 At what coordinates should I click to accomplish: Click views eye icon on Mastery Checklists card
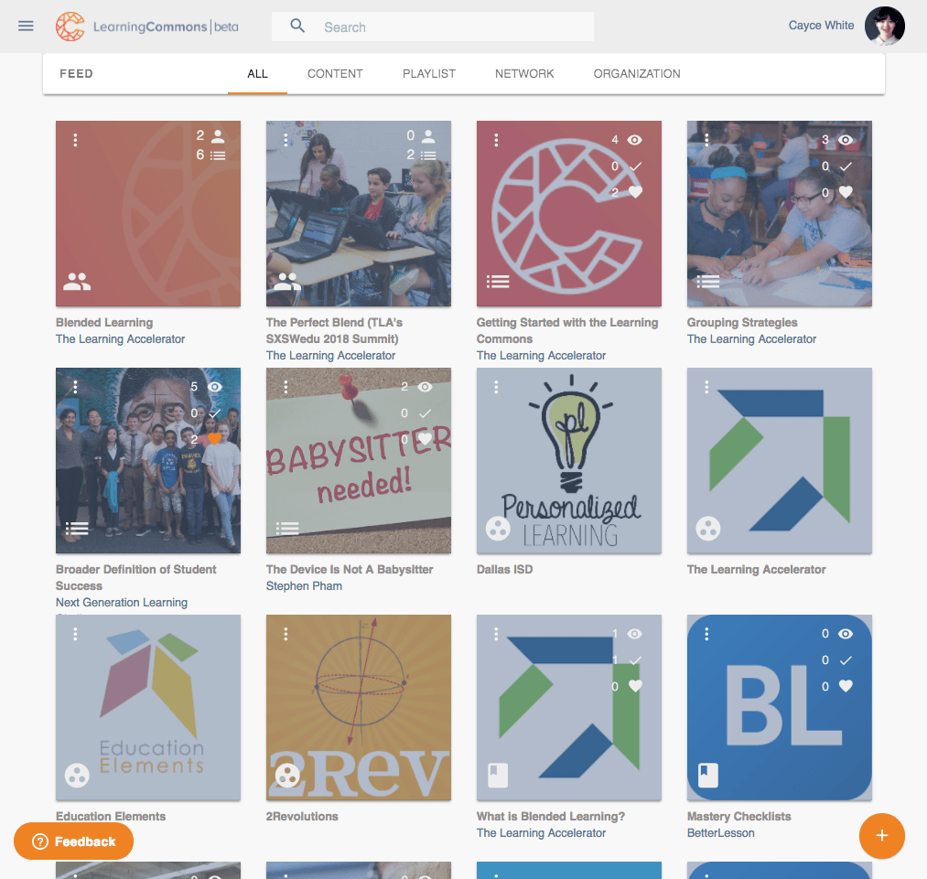(846, 634)
